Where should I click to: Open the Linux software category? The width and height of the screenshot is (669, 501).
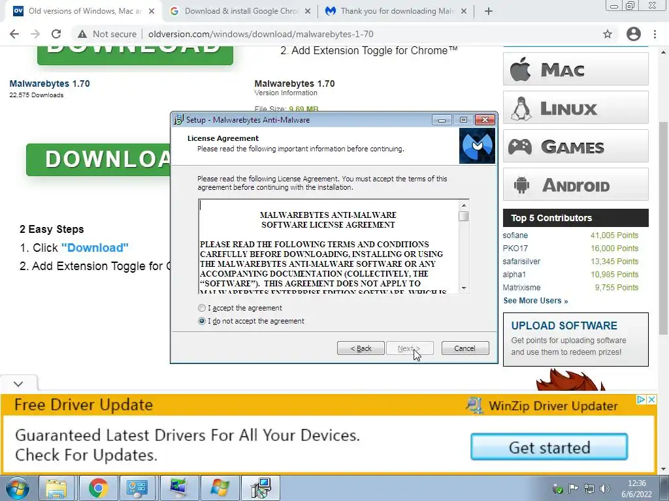click(x=576, y=108)
